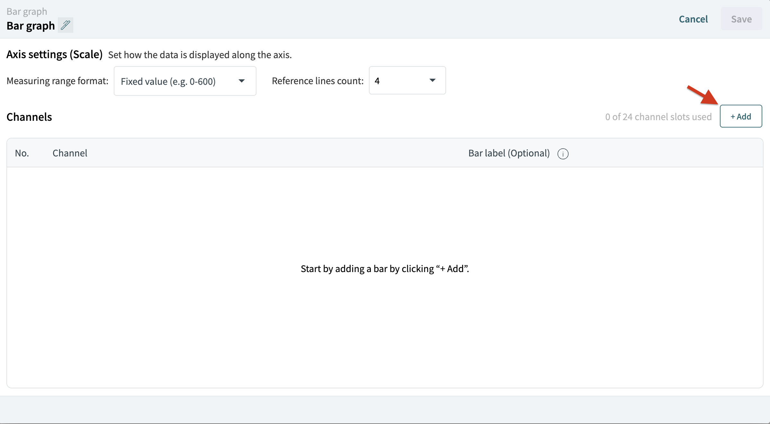Image resolution: width=770 pixels, height=424 pixels.
Task: Click the 'Channel' column header
Action: pos(70,153)
